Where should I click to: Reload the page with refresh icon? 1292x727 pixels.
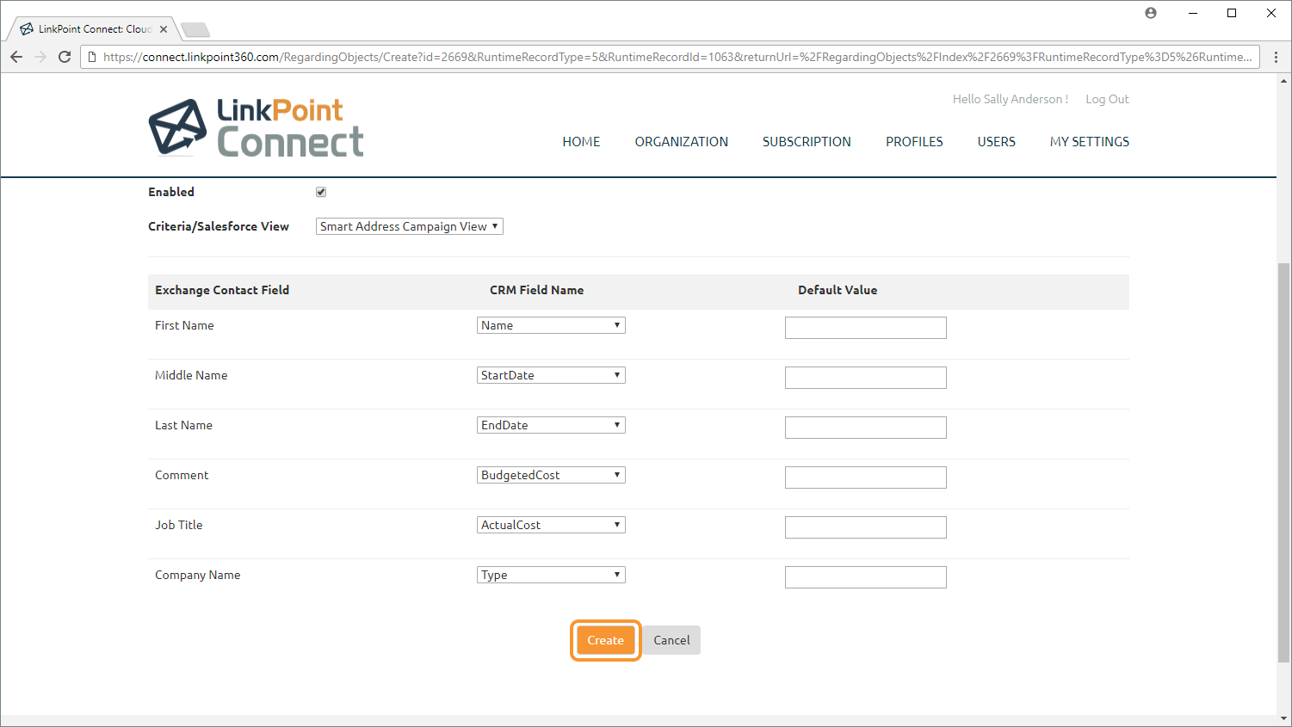click(x=65, y=57)
